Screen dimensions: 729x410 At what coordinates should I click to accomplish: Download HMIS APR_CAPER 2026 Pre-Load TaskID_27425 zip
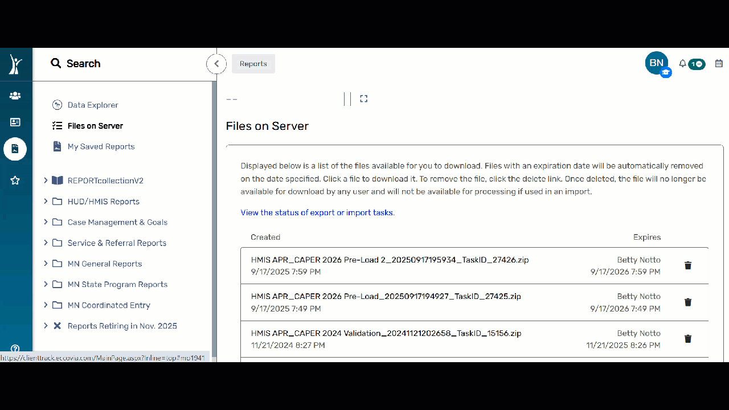click(x=386, y=296)
